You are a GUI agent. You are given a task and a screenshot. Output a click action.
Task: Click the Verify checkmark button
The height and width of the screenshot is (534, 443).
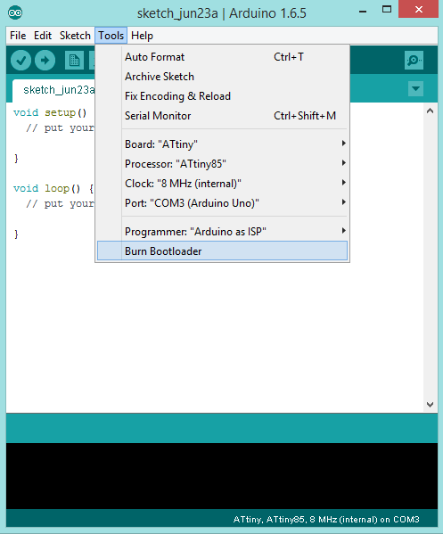(21, 61)
